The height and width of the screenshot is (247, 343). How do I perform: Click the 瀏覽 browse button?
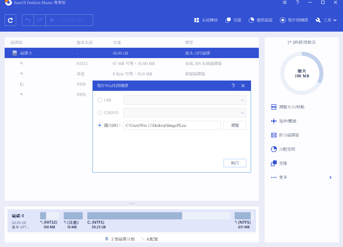click(235, 125)
